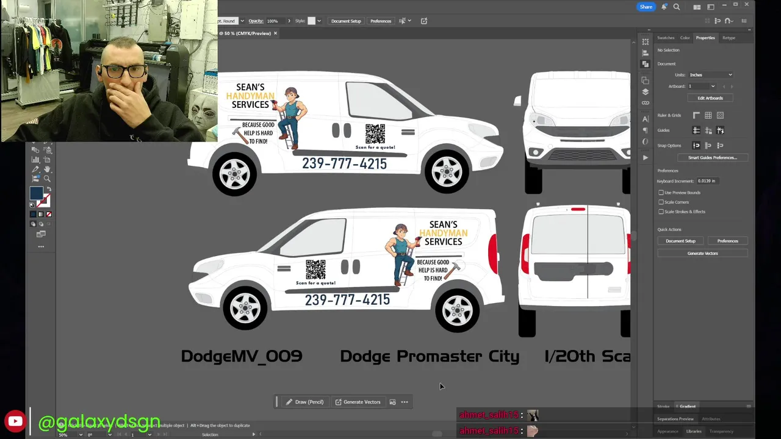Click more options dots in contextual bar
Screen dimensions: 781x439
(x=405, y=402)
